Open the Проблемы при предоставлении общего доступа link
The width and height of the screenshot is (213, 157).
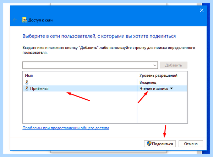(66, 128)
